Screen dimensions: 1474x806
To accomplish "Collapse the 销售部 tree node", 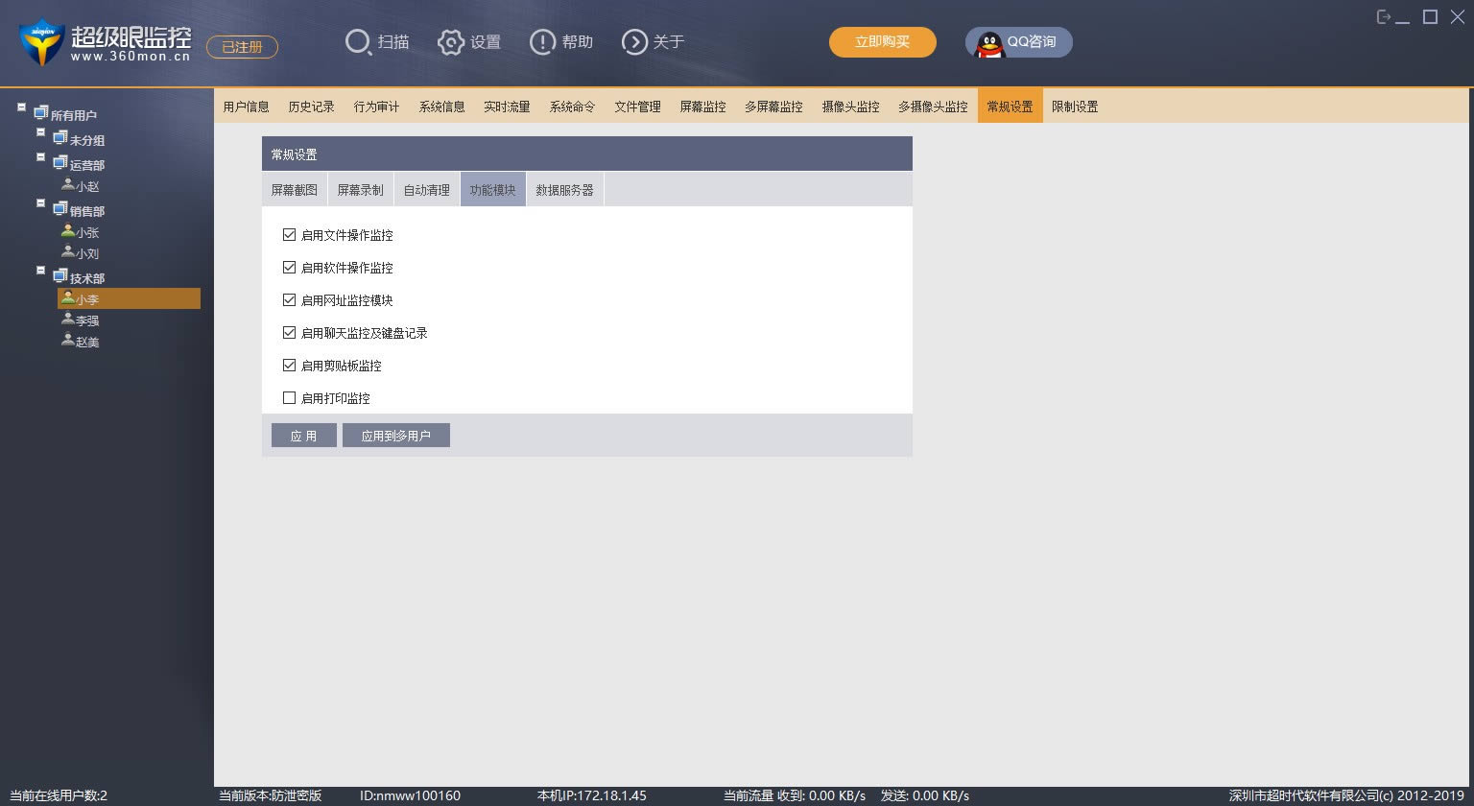I will click(41, 204).
